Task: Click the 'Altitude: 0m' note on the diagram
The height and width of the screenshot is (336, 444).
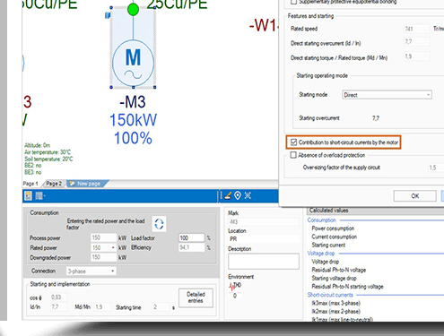Action: pos(37,145)
